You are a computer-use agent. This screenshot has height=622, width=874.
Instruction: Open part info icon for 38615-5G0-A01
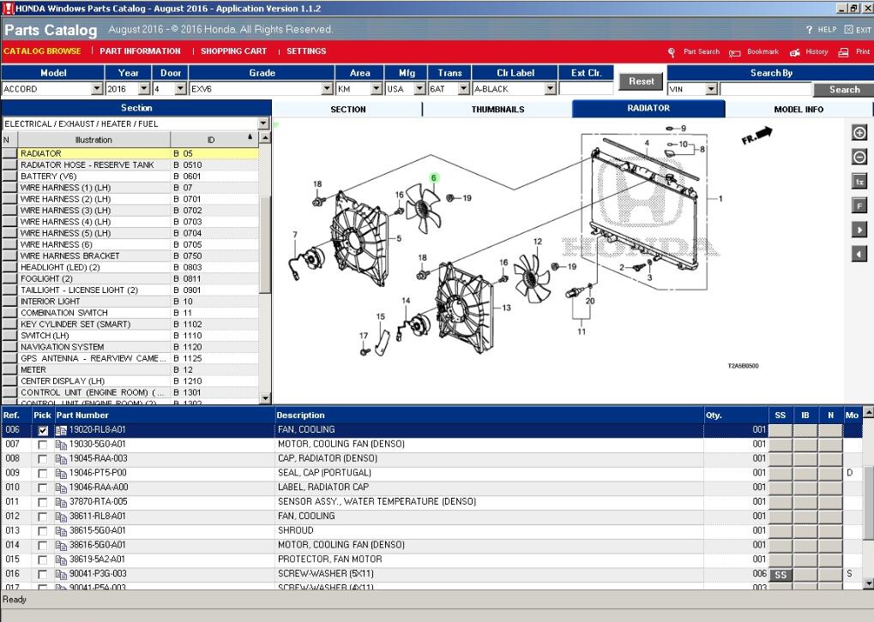tap(61, 531)
